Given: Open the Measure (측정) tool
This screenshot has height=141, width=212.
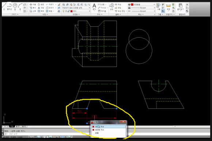Looking at the screenshot, I should [169, 7].
